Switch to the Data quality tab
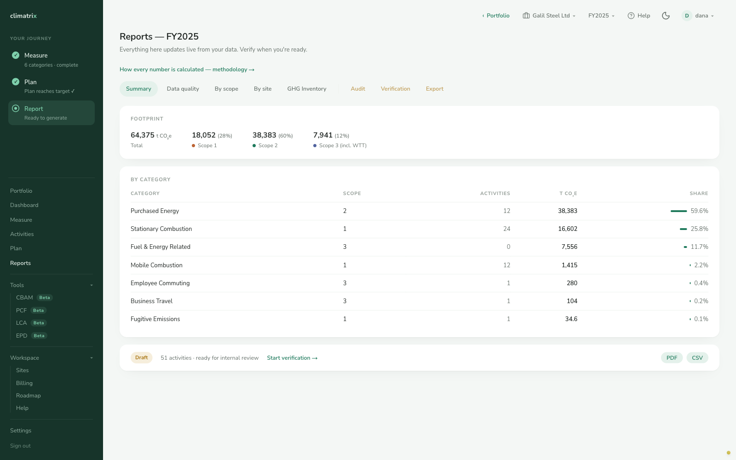Screen dimensions: 736x460 tap(183, 89)
